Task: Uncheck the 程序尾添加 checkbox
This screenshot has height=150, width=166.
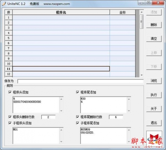Action: tap(78, 92)
